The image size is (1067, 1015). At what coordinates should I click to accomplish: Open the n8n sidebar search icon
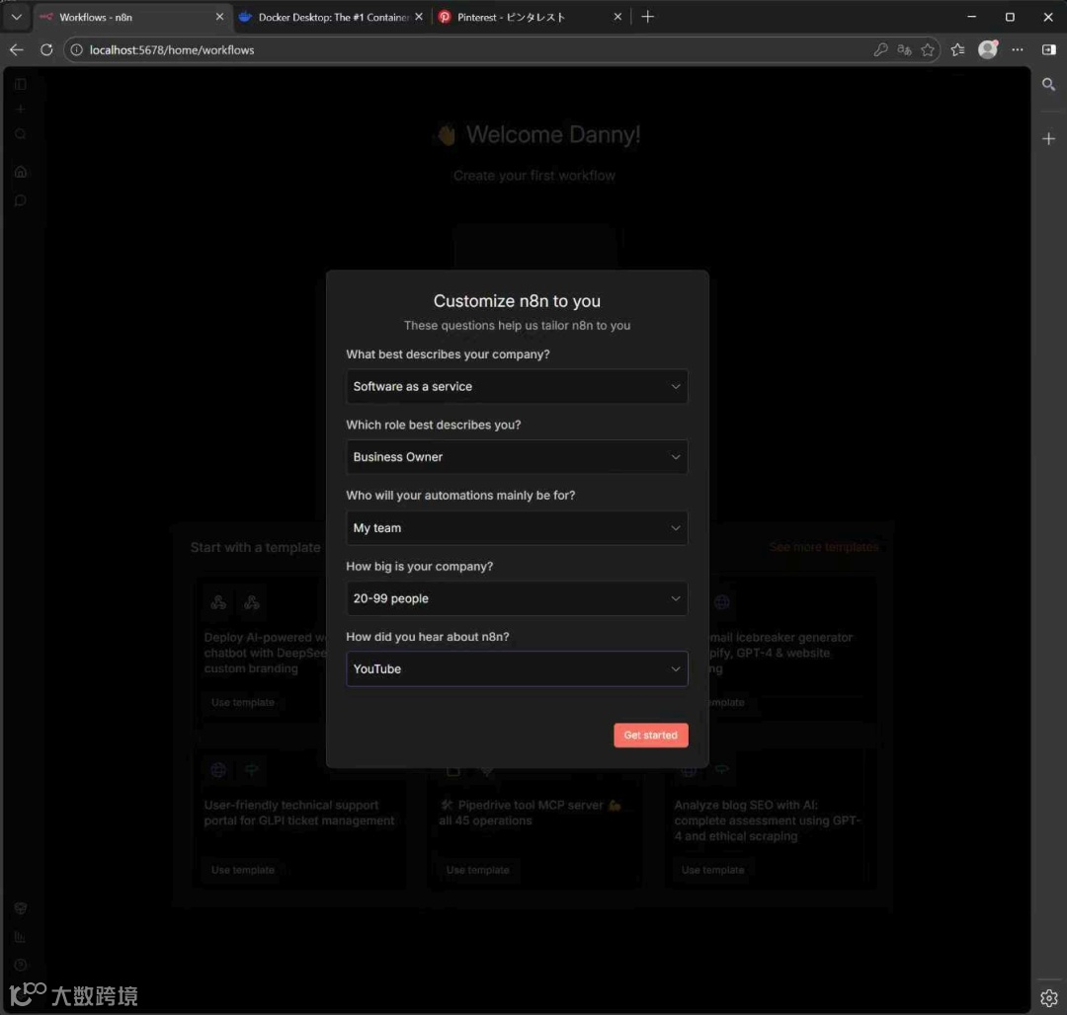click(21, 134)
